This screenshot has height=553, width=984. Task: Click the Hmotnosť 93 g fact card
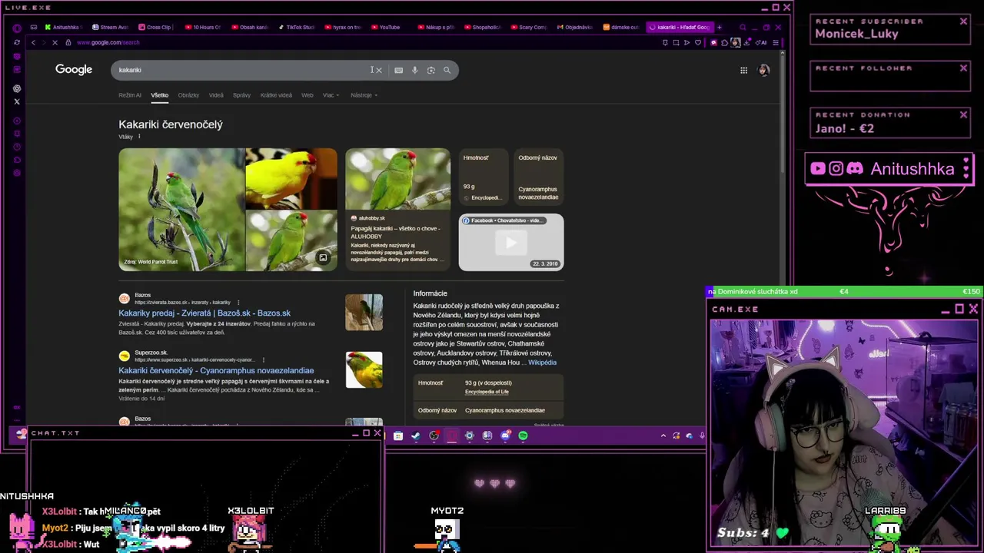point(484,177)
